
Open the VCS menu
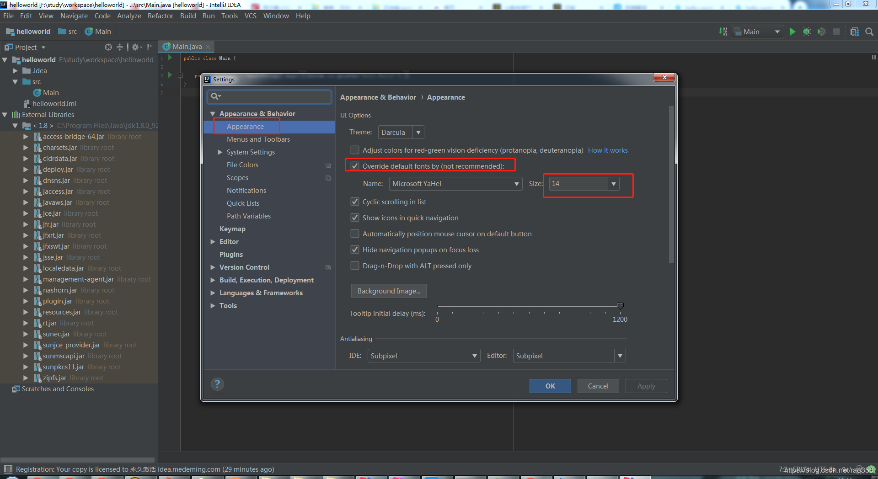(251, 16)
